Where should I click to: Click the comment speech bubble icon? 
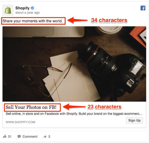tap(19, 137)
